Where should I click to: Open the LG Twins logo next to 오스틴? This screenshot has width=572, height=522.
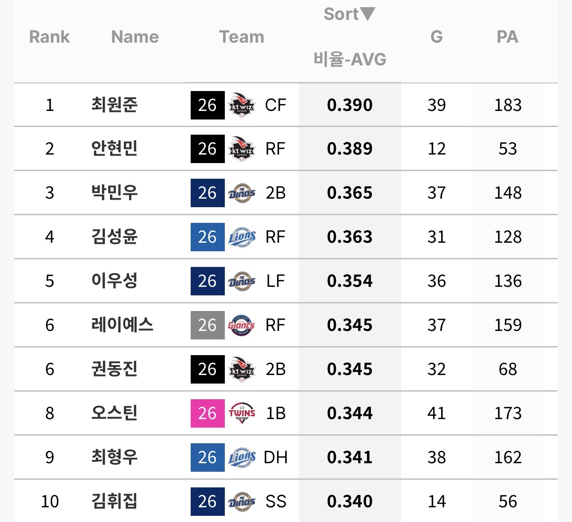click(242, 413)
